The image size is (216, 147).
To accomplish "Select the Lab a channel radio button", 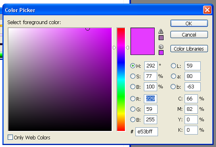I will coord(173,76).
